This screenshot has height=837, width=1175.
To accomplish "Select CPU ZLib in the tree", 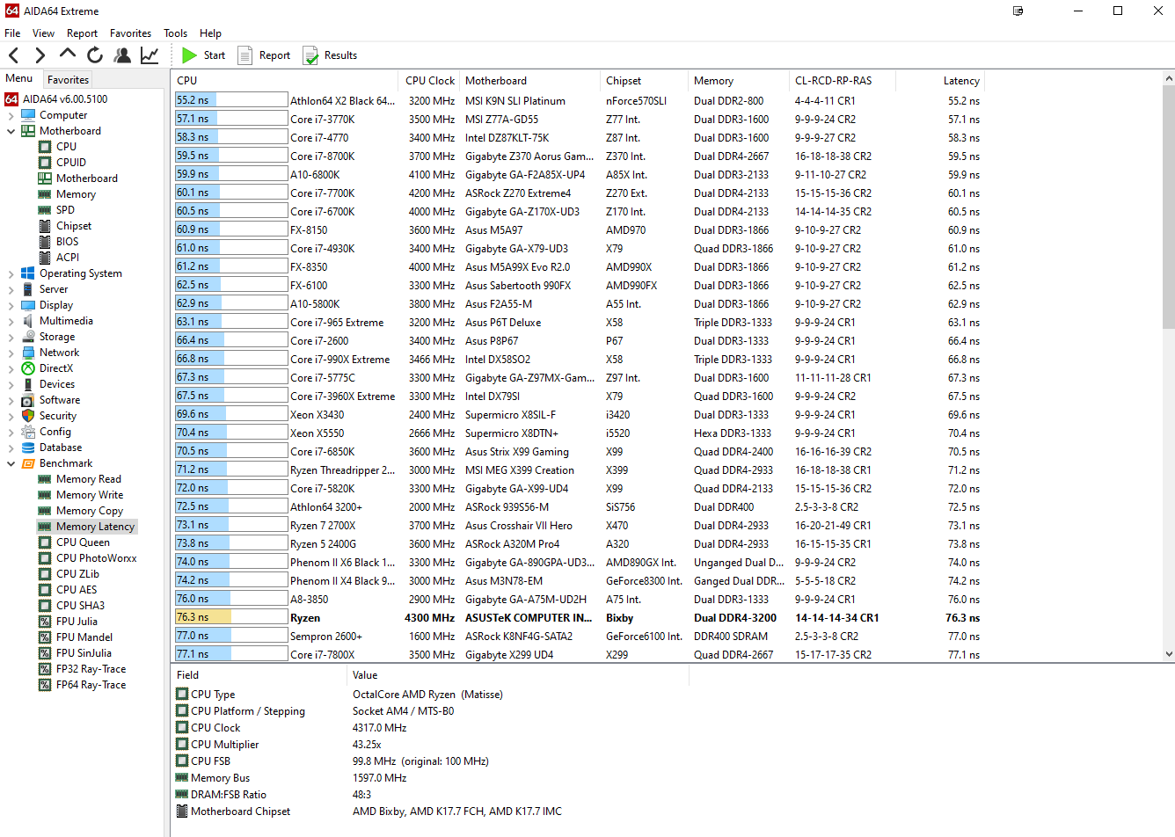I will pos(77,574).
